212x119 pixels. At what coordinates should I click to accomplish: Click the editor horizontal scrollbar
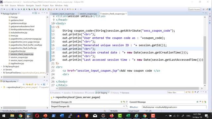pyautogui.click(x=129, y=88)
